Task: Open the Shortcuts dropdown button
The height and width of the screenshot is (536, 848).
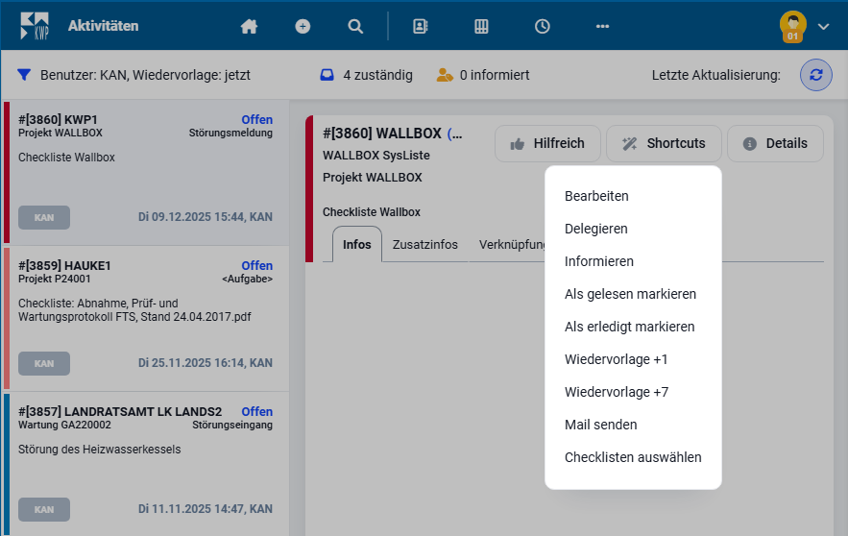Action: 664,143
